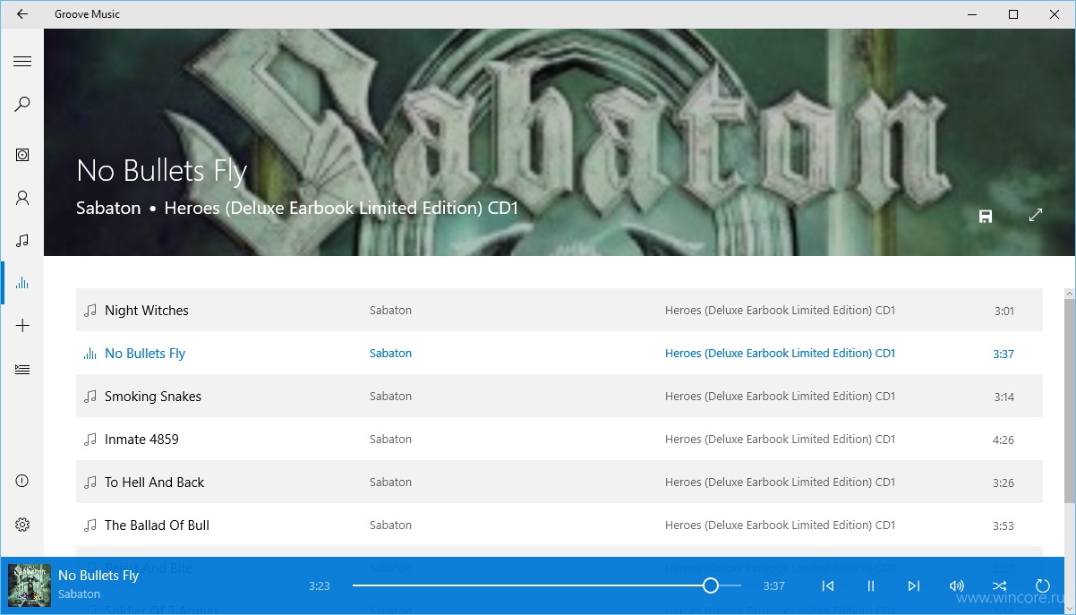Select the Smoking Snakes track
The height and width of the screenshot is (615, 1076).
coord(559,397)
